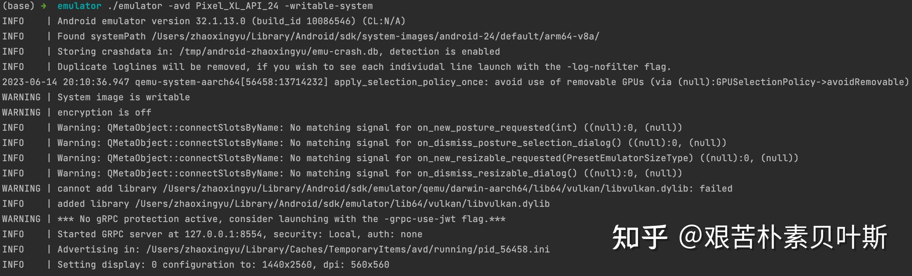Viewport: 912px width, 276px height.
Task: Click the Pixel_XL_API_24 AVD name
Action: tap(237, 6)
